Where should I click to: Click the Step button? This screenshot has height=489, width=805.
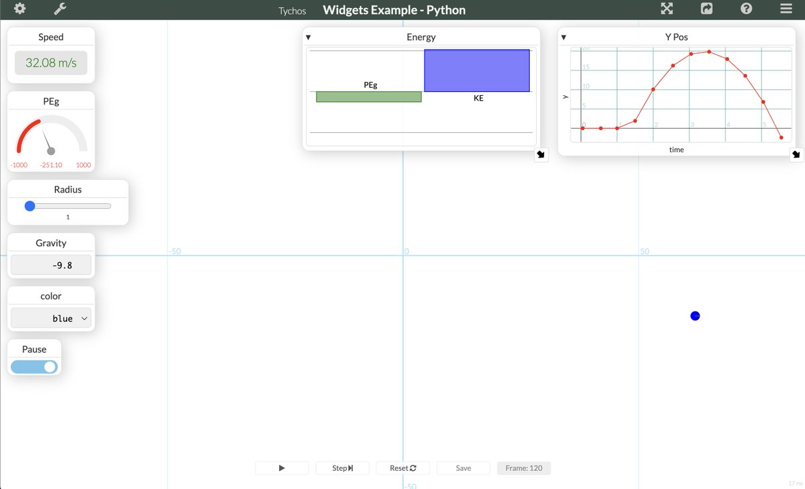click(x=342, y=468)
